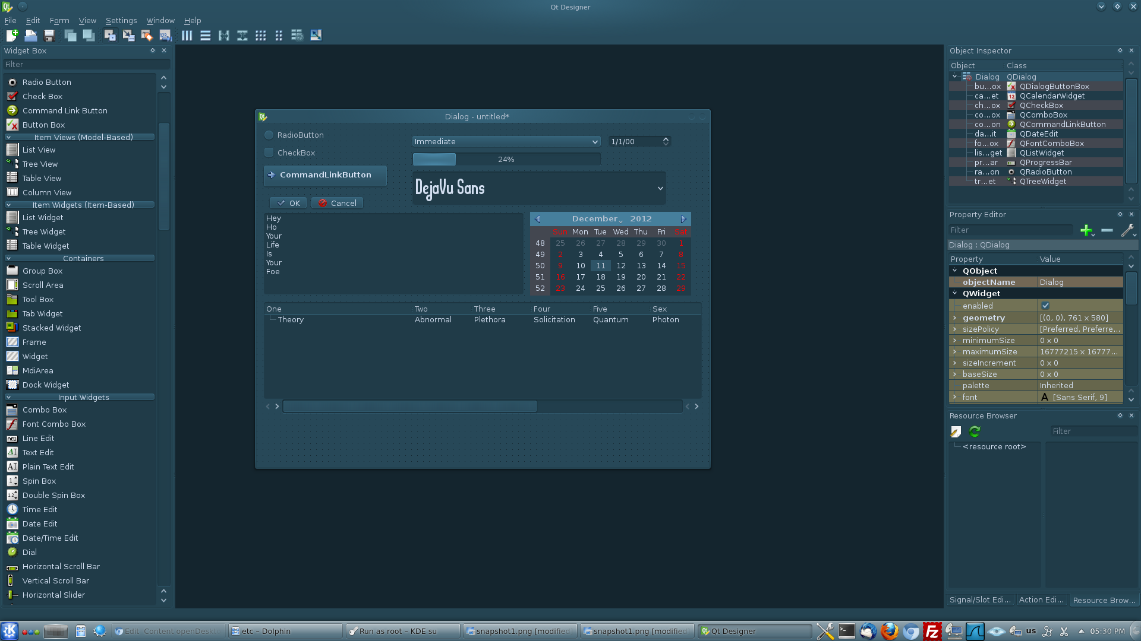The image size is (1141, 641).
Task: Click OK button in the Dialog form
Action: [x=288, y=204]
